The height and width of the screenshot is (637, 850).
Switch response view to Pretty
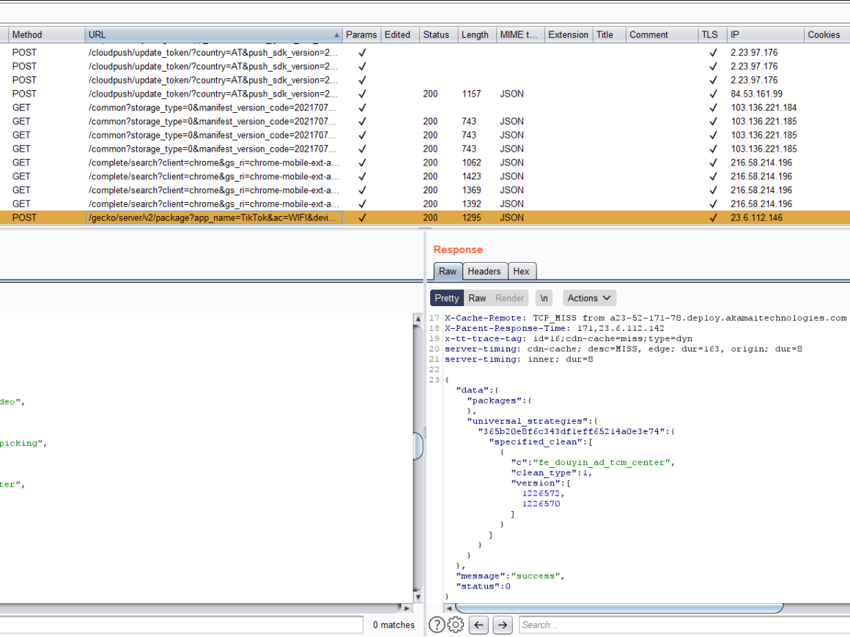tap(446, 298)
